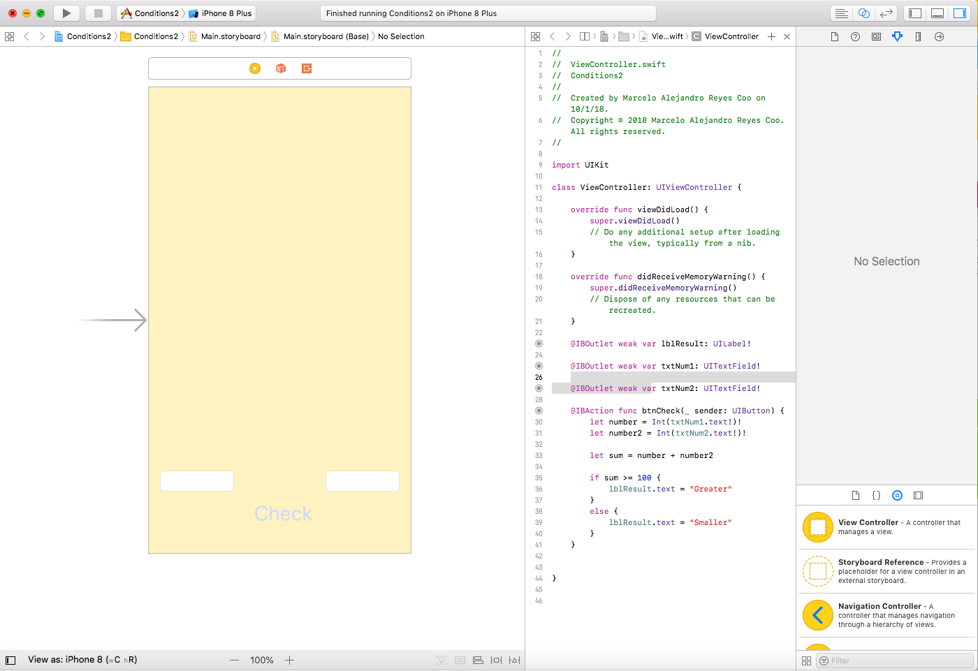Show the Object library
The image size is (978, 671).
coord(898,496)
